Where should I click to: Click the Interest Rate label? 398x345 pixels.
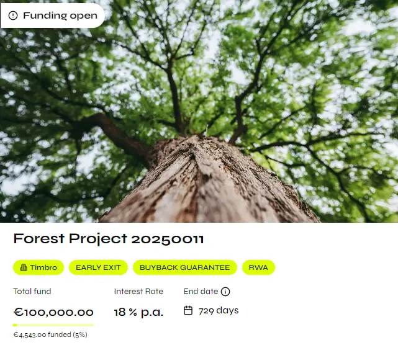pos(138,291)
